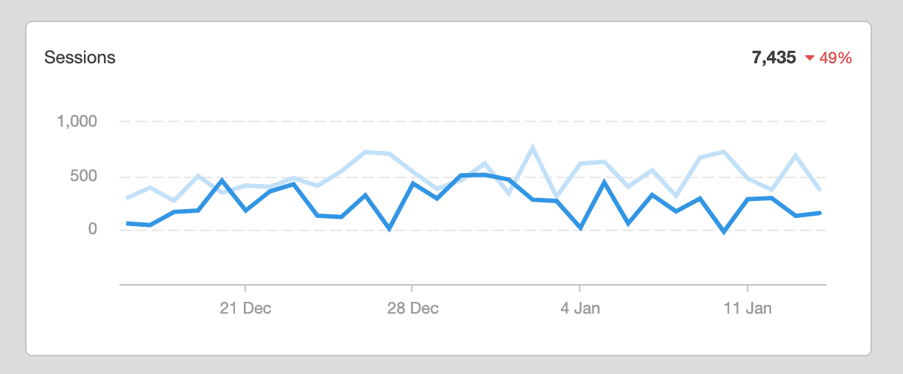
Task: Click dark blue line's dip at 4 Jan
Action: 580,228
